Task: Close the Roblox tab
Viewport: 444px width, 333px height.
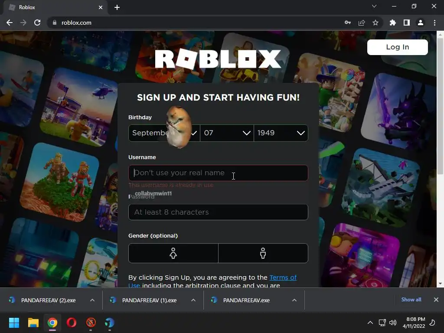Action: coord(101,7)
